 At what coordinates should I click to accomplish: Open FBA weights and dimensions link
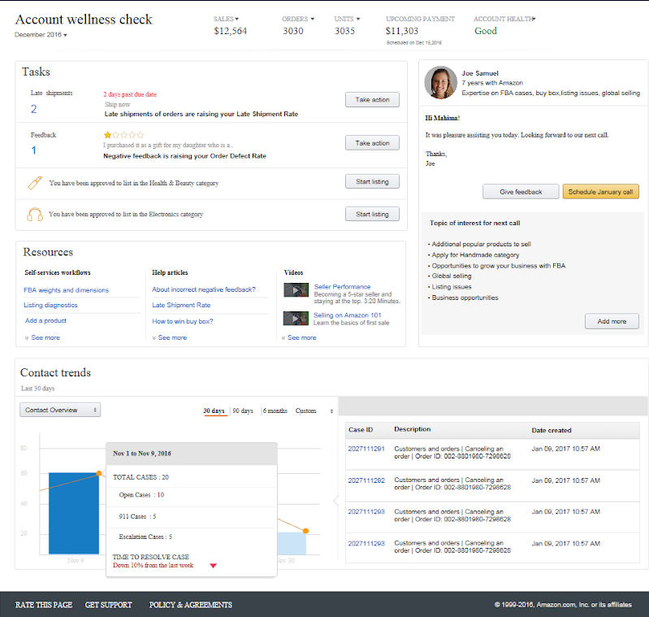(x=67, y=290)
